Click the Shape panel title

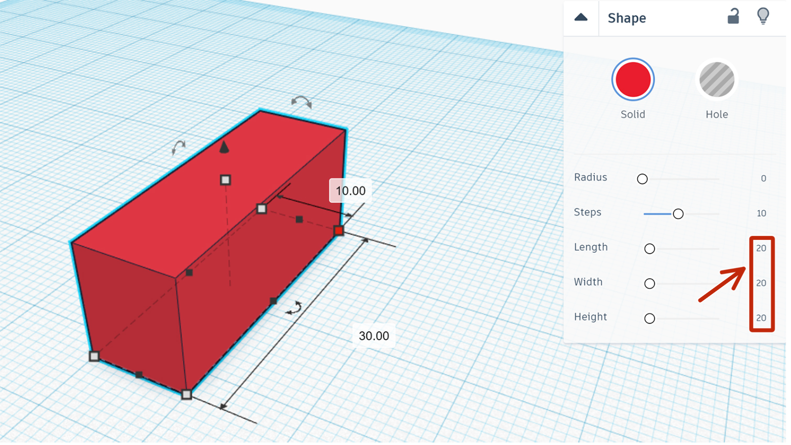click(x=626, y=18)
